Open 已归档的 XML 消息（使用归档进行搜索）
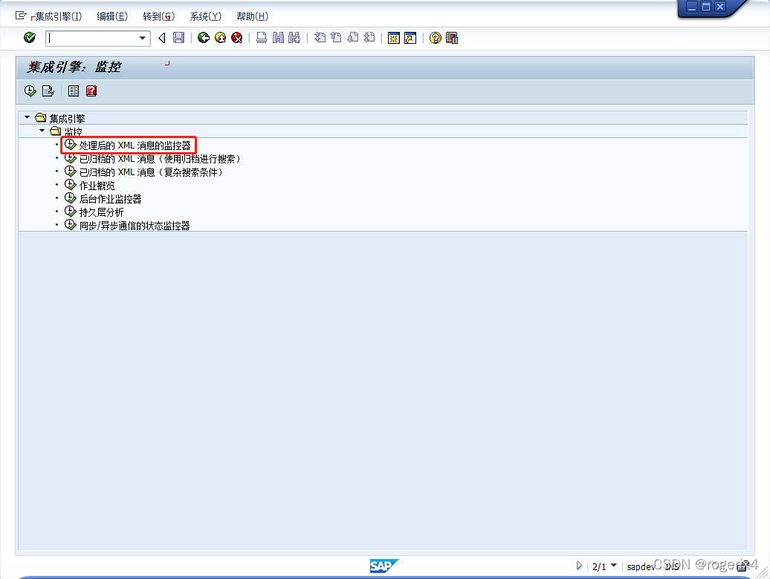The image size is (770, 579). click(x=160, y=159)
